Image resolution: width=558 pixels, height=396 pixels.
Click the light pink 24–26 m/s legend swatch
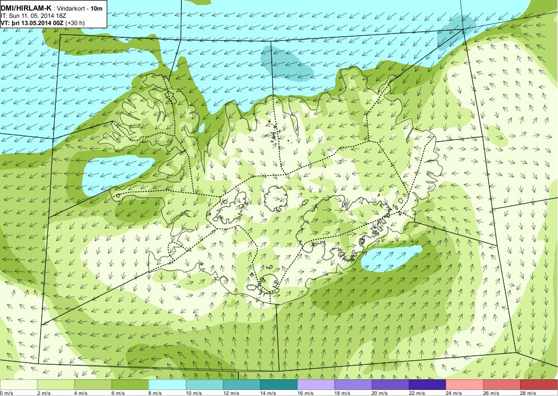click(x=465, y=385)
